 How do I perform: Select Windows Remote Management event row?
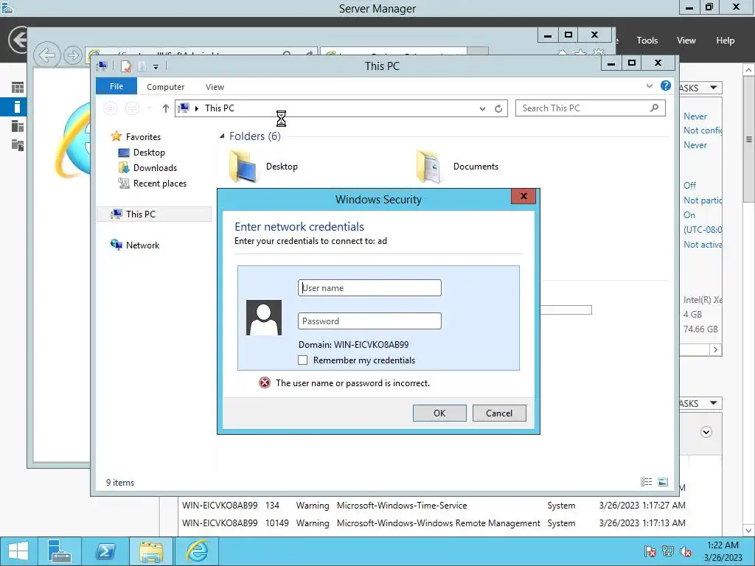coord(434,523)
